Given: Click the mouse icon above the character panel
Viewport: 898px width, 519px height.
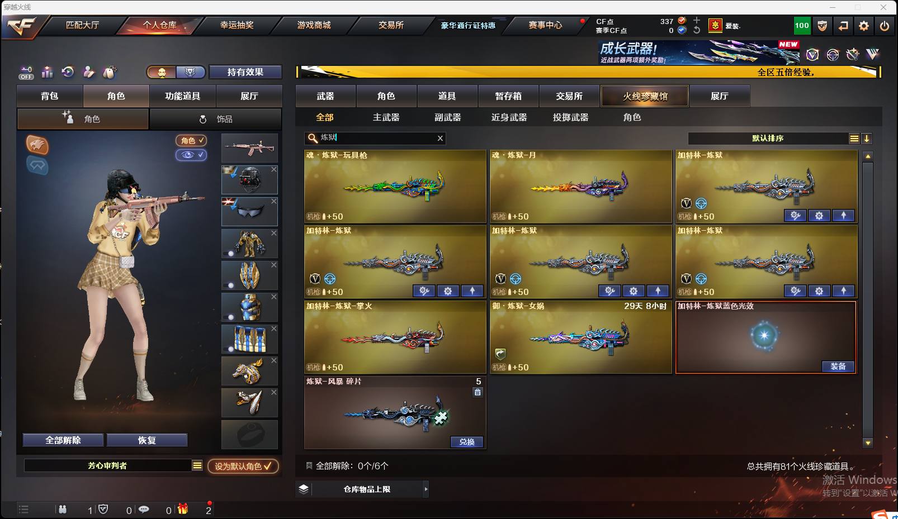Looking at the screenshot, I should (110, 72).
